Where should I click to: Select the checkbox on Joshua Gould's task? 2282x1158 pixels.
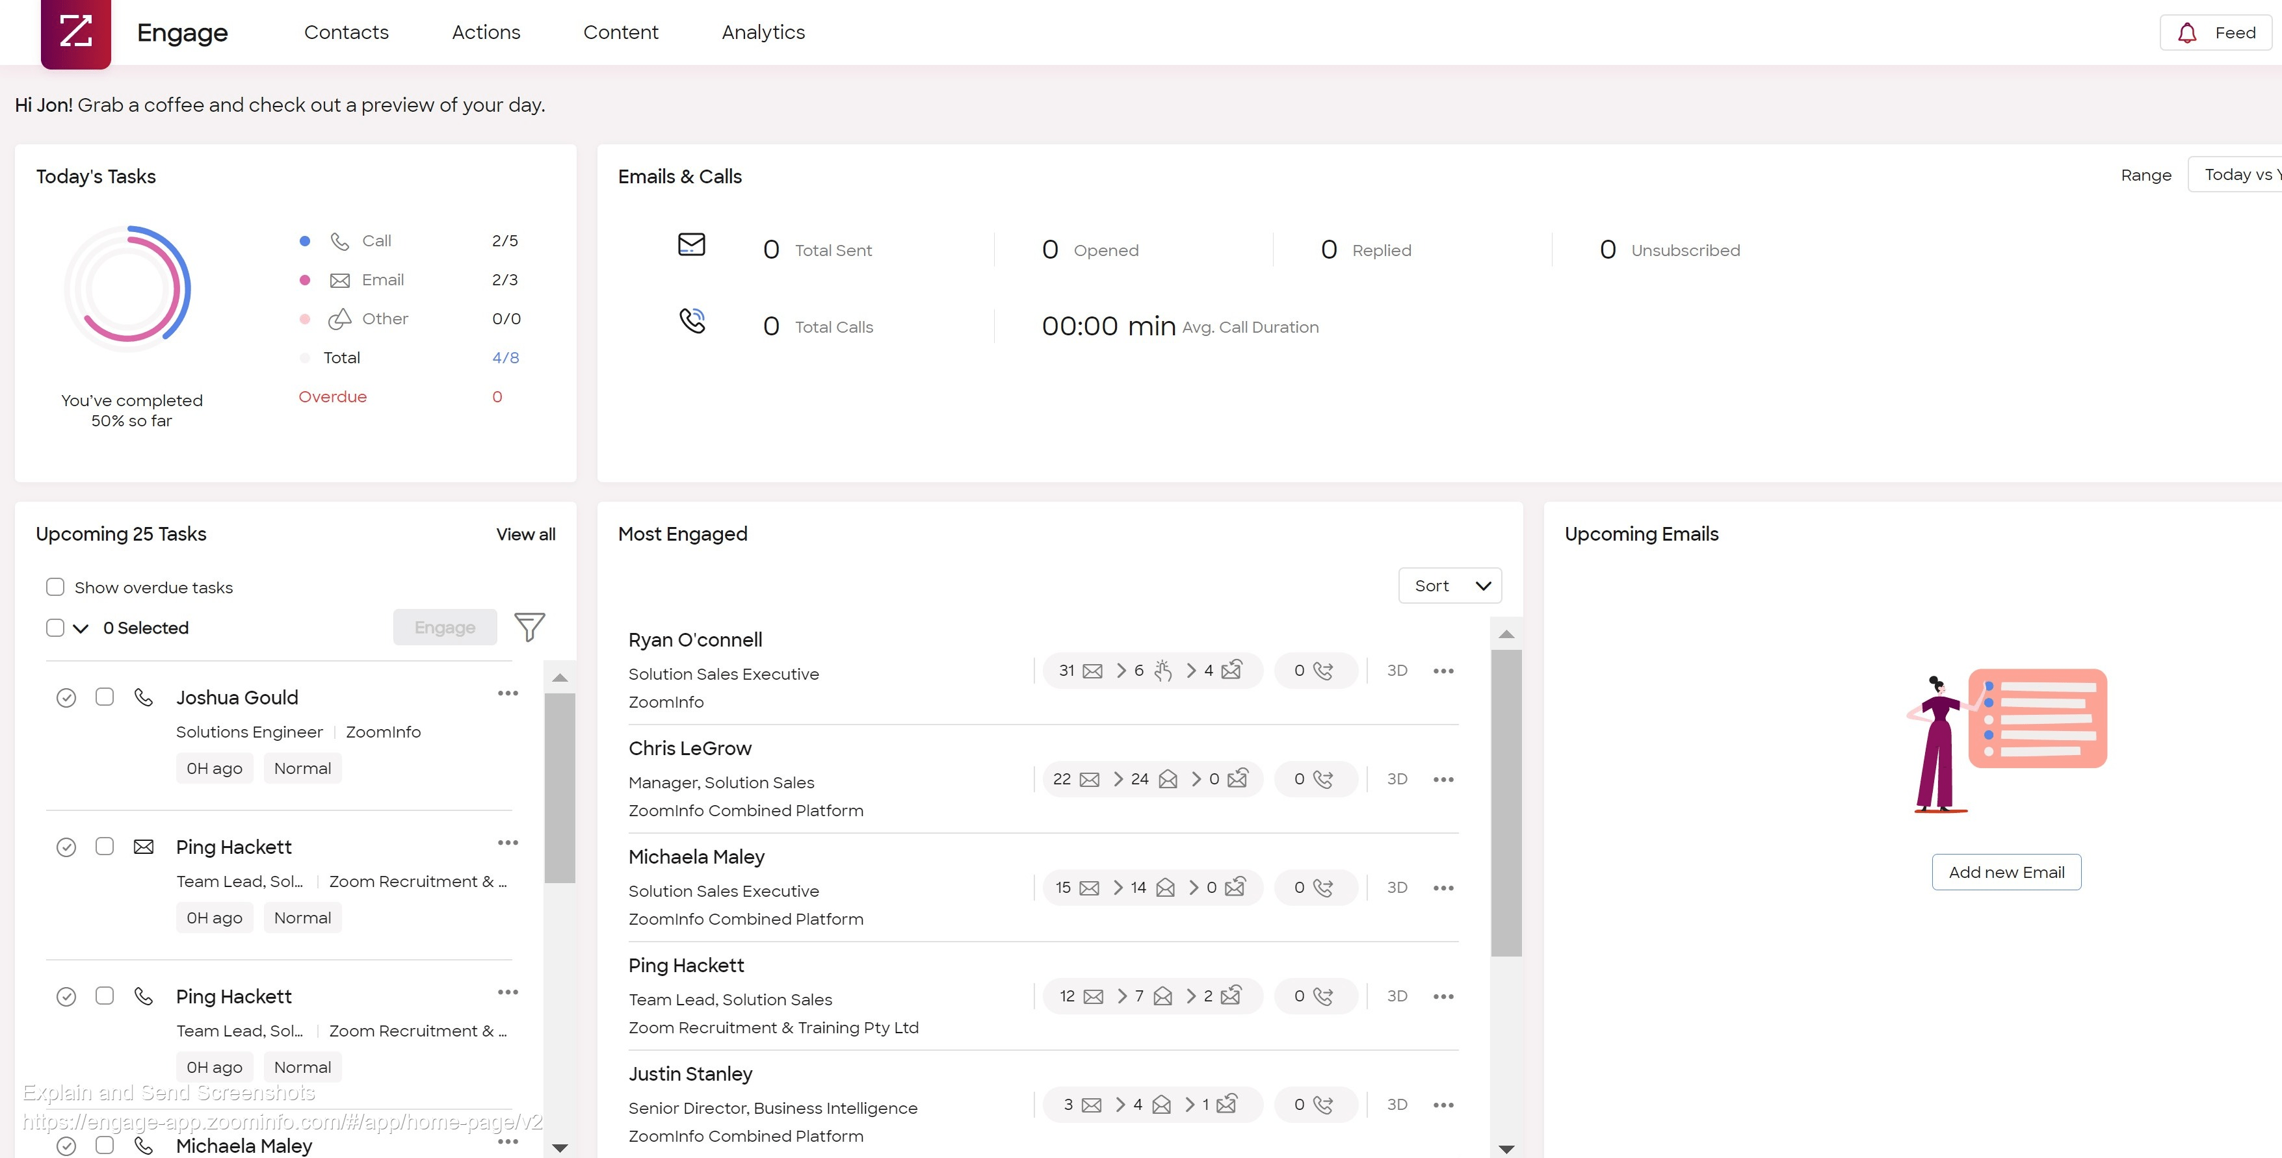tap(105, 697)
